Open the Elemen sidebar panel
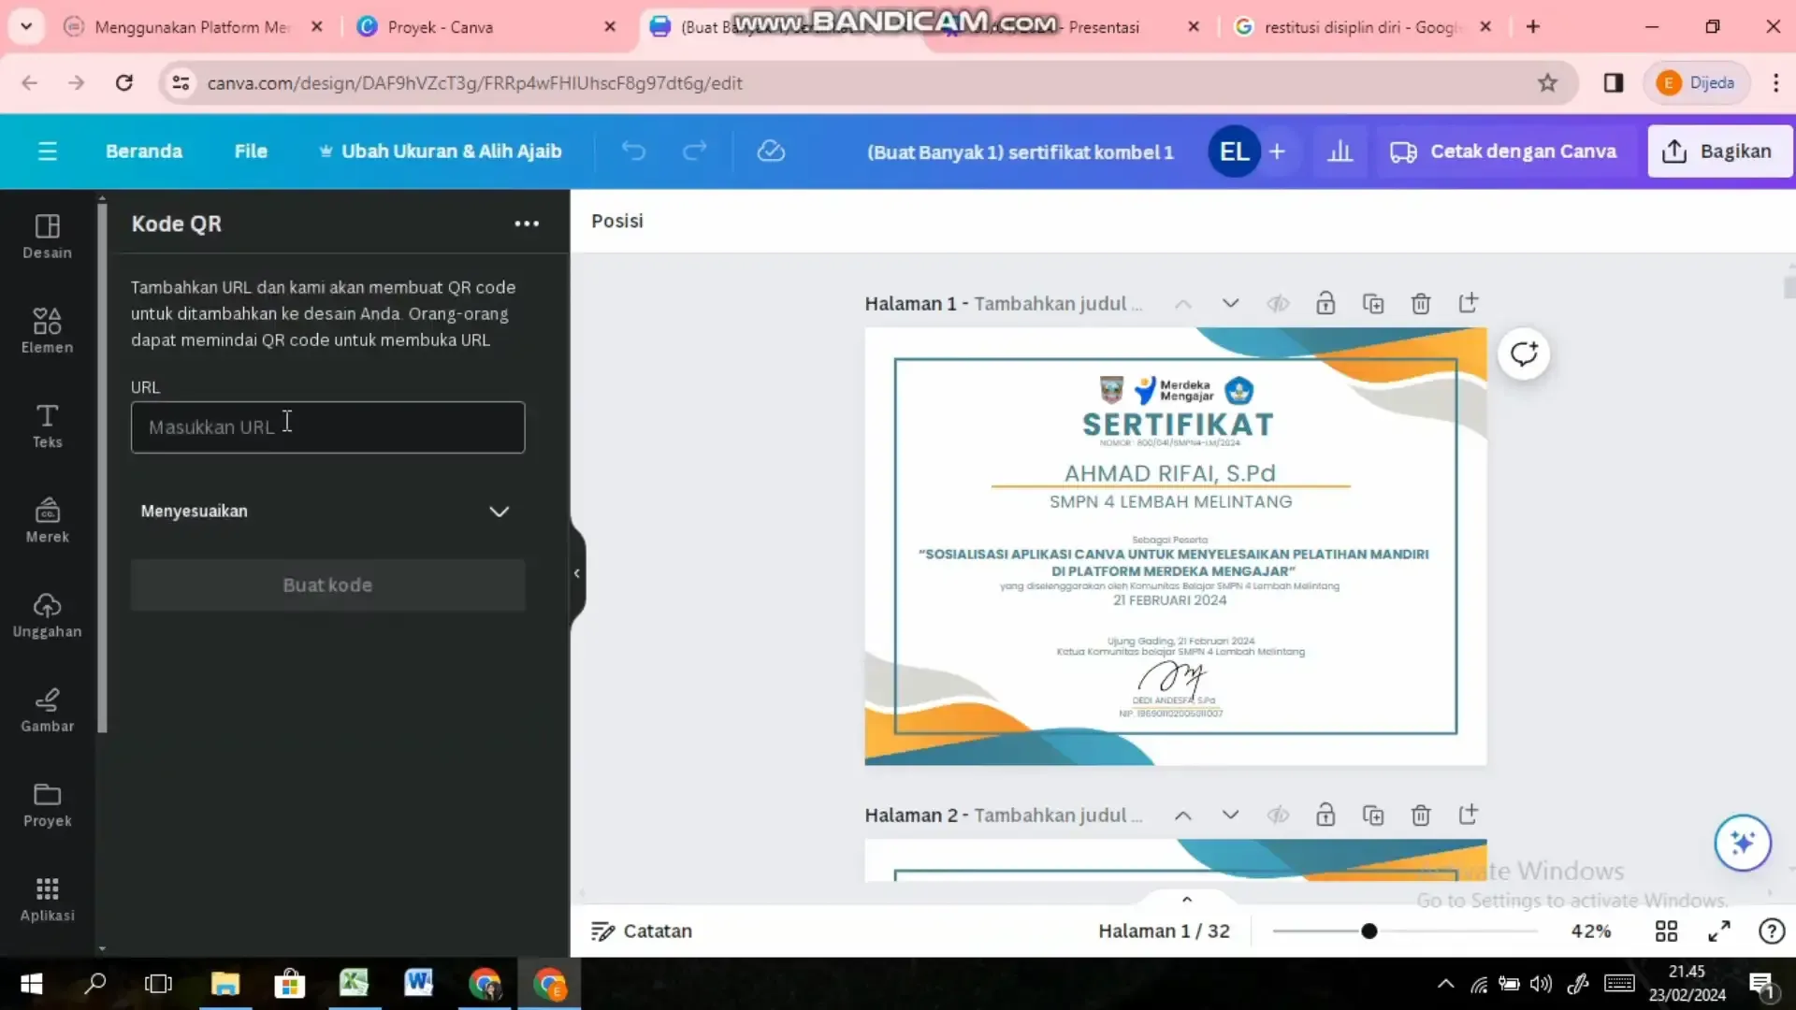 click(47, 331)
